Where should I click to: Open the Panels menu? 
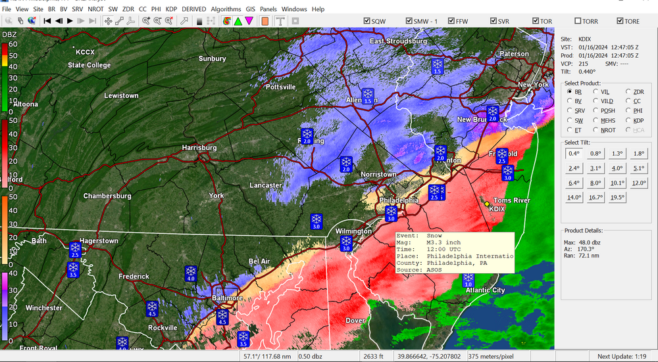point(268,9)
